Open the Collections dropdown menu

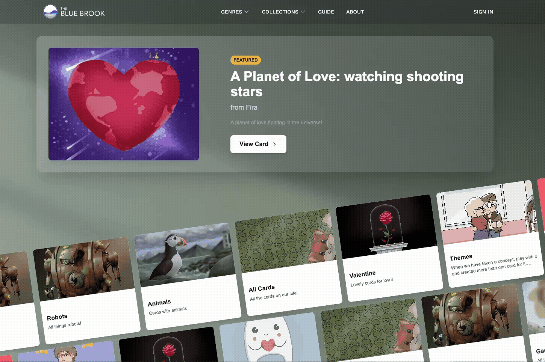pyautogui.click(x=283, y=12)
